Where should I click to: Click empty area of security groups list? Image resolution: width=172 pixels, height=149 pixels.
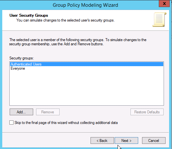[87, 88]
